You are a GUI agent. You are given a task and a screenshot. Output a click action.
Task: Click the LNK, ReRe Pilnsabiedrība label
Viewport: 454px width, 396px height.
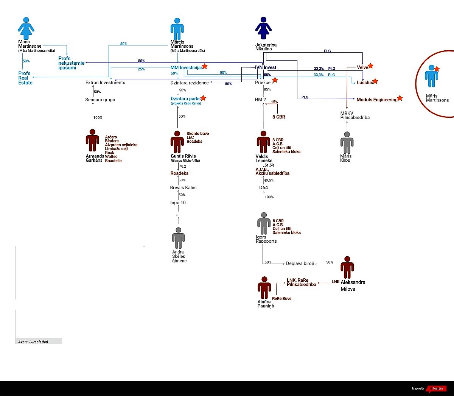(x=301, y=282)
